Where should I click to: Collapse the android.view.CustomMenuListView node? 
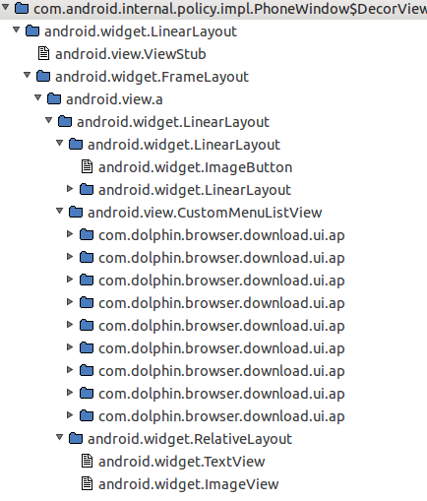point(59,211)
